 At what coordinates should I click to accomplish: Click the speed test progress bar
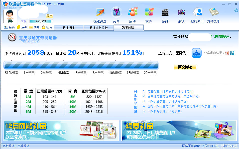click(81, 65)
